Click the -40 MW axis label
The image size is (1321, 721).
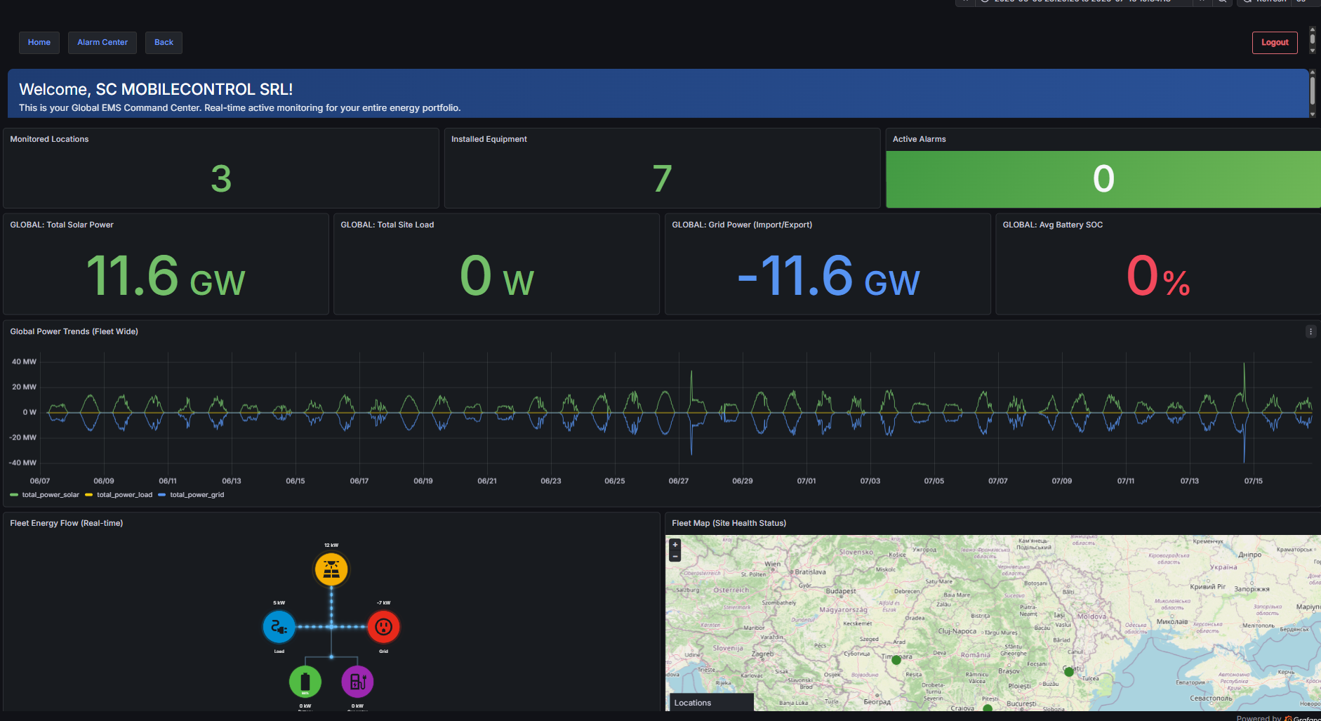[x=22, y=463]
